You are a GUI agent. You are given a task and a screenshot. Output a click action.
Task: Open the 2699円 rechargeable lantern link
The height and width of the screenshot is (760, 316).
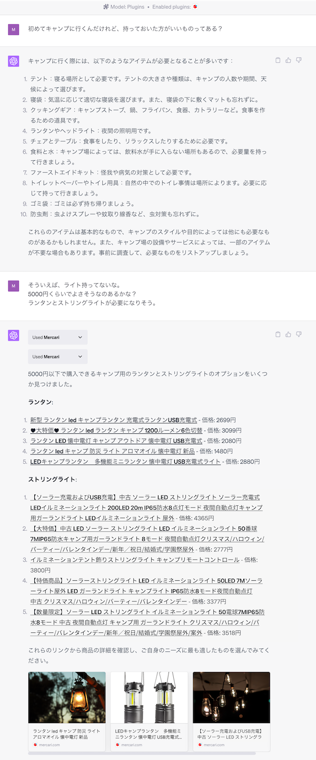pos(113,420)
